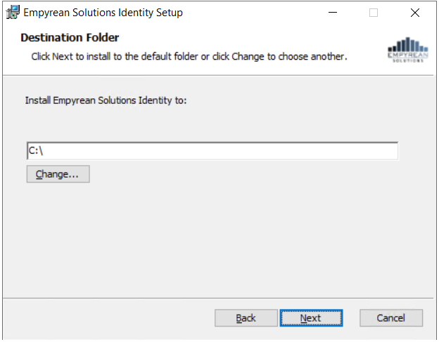
Task: Click the 'Empyrean Solutions Identity Setup' window title
Action: coord(103,13)
